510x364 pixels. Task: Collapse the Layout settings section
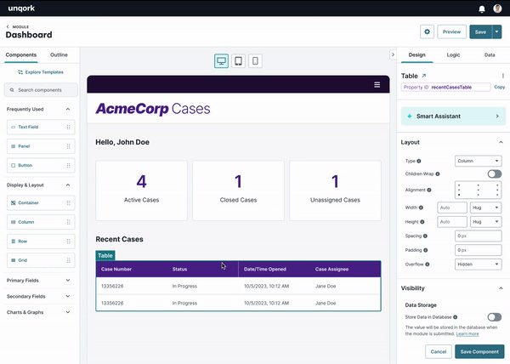[501, 143]
